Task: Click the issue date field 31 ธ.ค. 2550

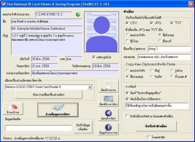Action: click(44, 66)
